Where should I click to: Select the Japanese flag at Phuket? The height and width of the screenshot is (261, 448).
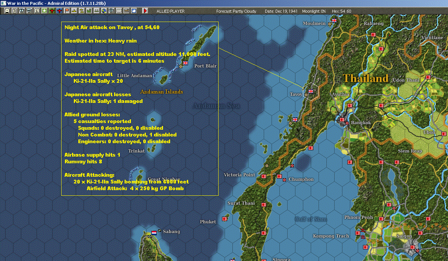tap(225, 218)
